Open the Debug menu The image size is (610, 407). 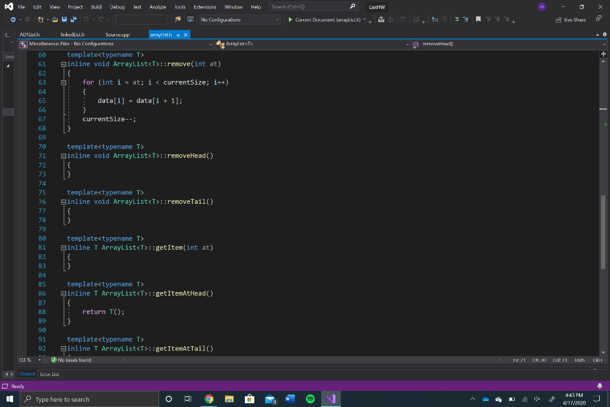point(117,7)
